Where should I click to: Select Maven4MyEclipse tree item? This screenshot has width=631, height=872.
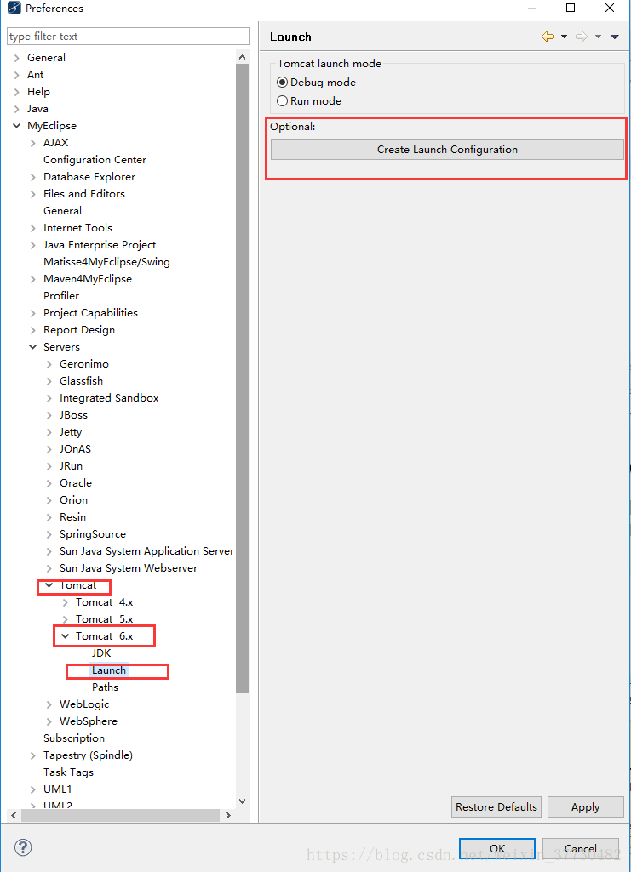[88, 279]
